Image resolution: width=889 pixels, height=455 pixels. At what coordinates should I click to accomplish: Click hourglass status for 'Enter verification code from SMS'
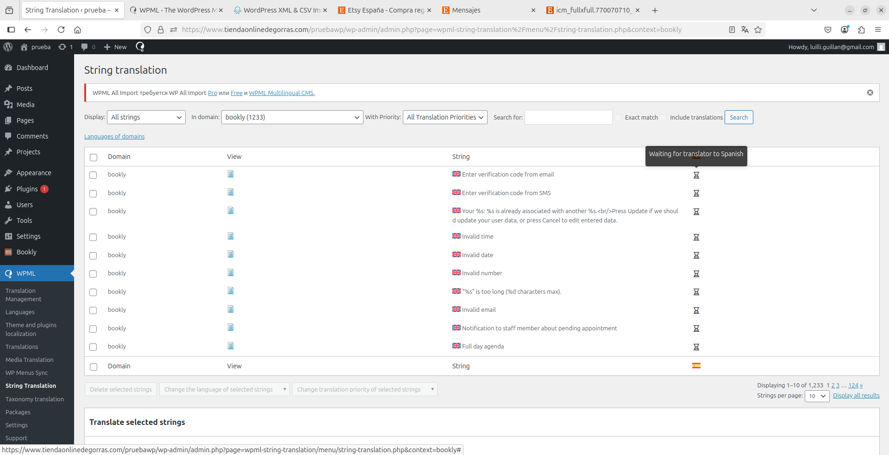click(696, 193)
